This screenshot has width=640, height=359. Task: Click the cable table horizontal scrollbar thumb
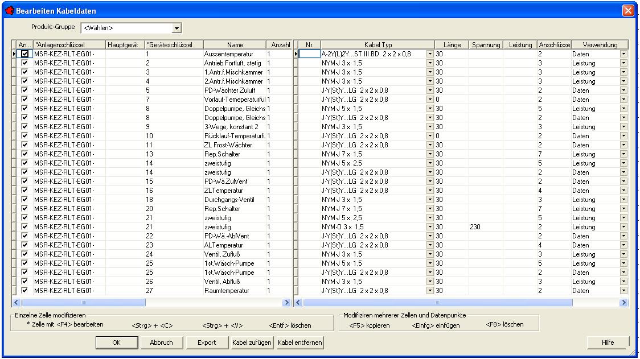point(438,303)
